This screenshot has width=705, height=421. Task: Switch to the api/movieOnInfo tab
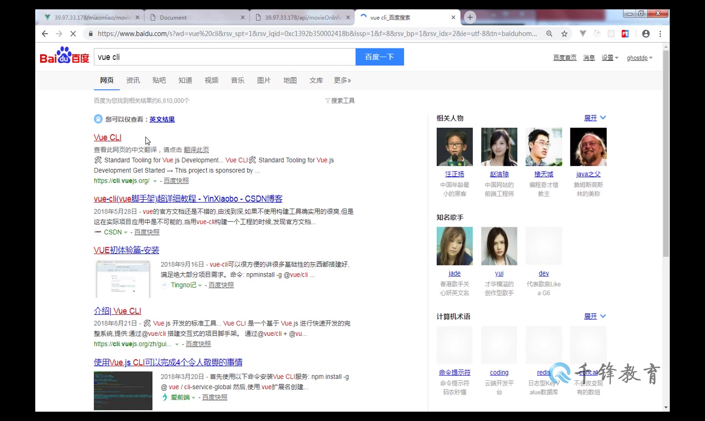(303, 17)
